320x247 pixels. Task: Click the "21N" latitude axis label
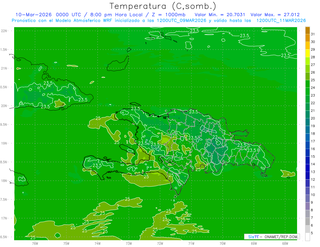point(4,68)
